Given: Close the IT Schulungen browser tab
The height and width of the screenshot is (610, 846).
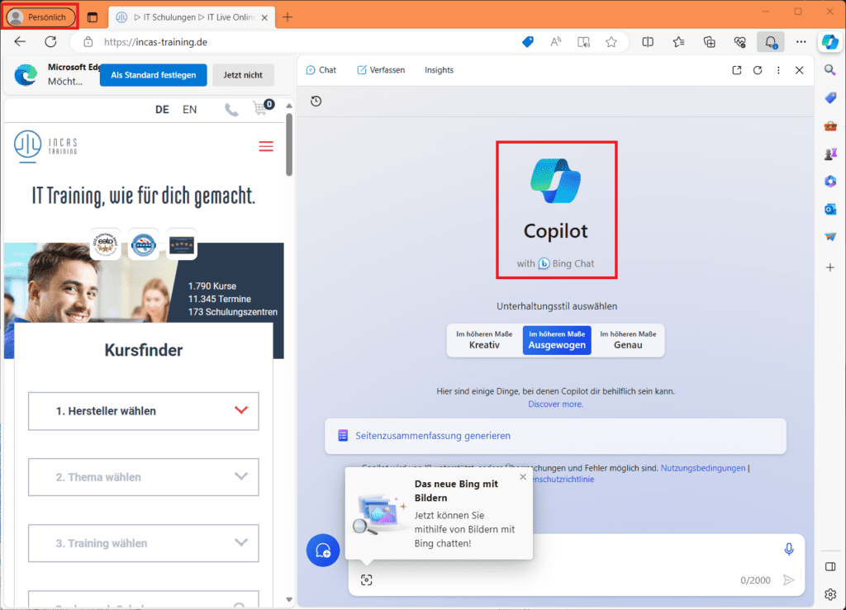Looking at the screenshot, I should click(x=264, y=17).
